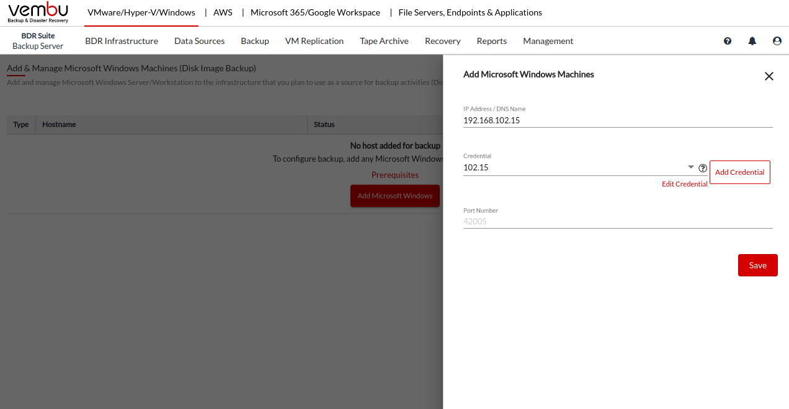Click the Port Number input field
This screenshot has height=409, width=789.
pyautogui.click(x=617, y=221)
